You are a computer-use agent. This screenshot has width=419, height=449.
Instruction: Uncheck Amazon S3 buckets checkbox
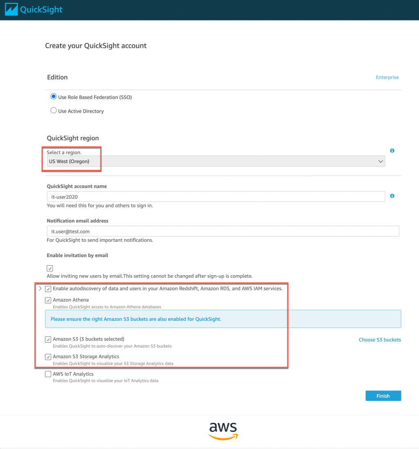[x=48, y=339]
